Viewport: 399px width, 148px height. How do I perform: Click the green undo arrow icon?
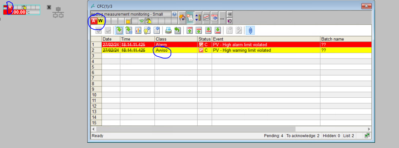click(177, 30)
